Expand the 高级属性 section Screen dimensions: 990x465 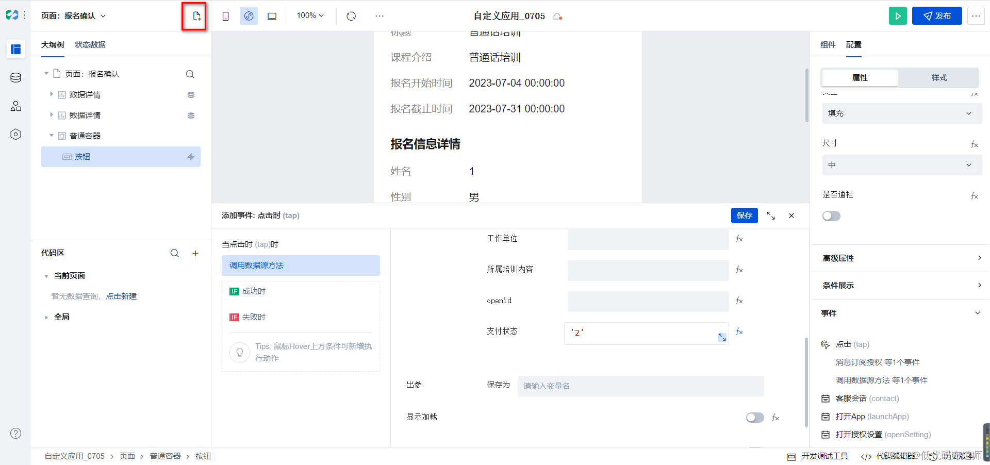coord(902,258)
